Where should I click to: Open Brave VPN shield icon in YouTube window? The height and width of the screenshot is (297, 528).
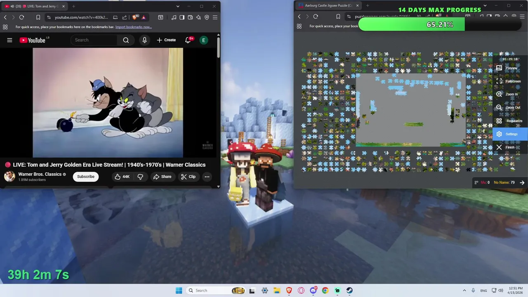[x=207, y=17]
